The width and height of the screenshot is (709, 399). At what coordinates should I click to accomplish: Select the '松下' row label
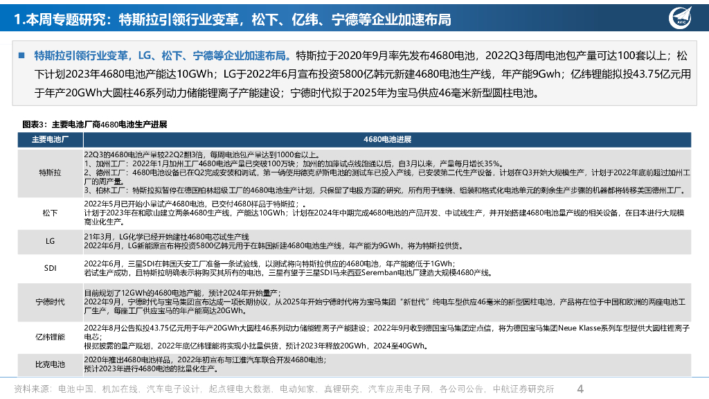(50, 213)
